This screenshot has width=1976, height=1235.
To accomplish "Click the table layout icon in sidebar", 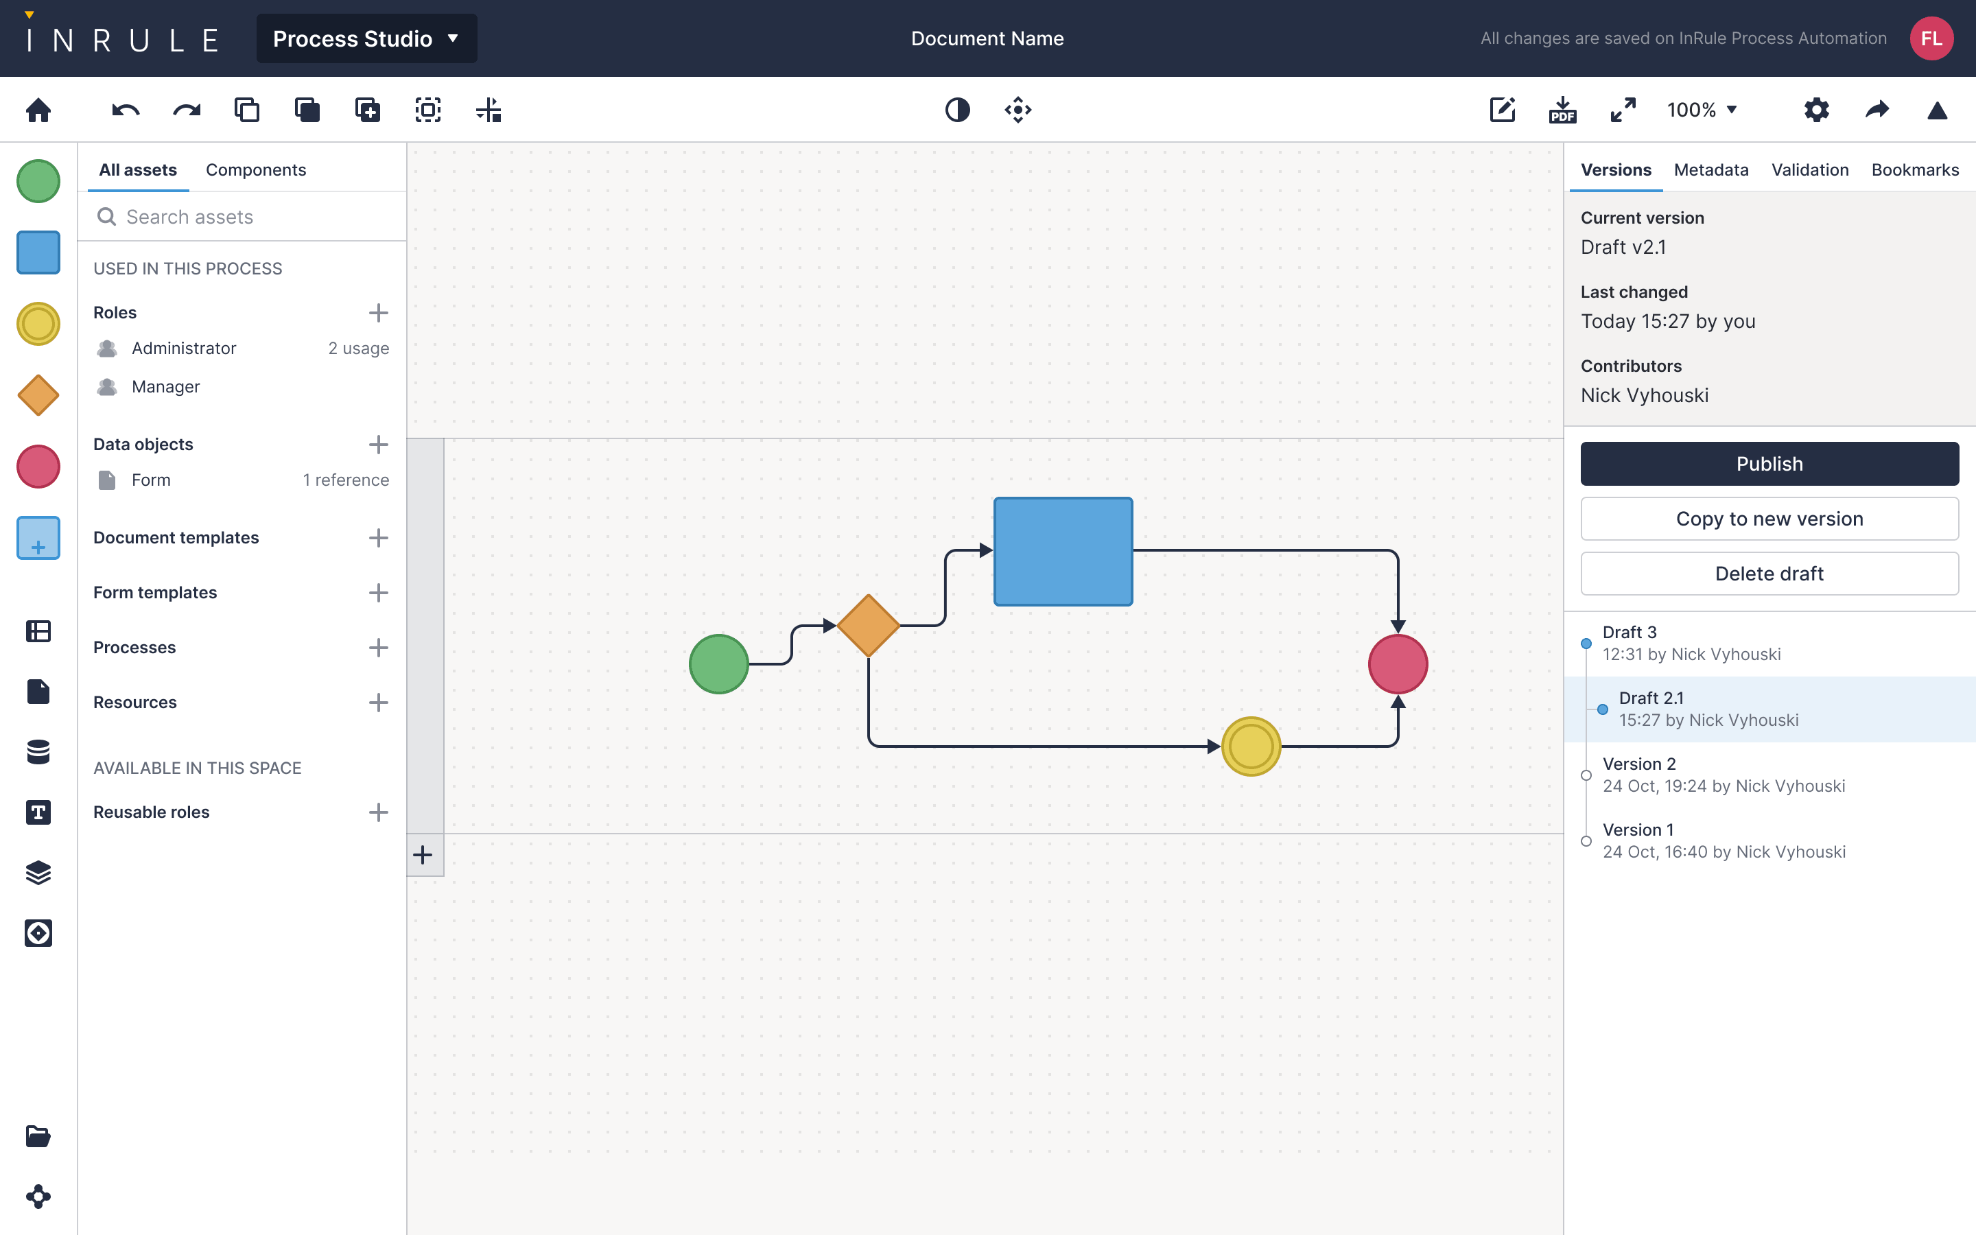I will 38,631.
